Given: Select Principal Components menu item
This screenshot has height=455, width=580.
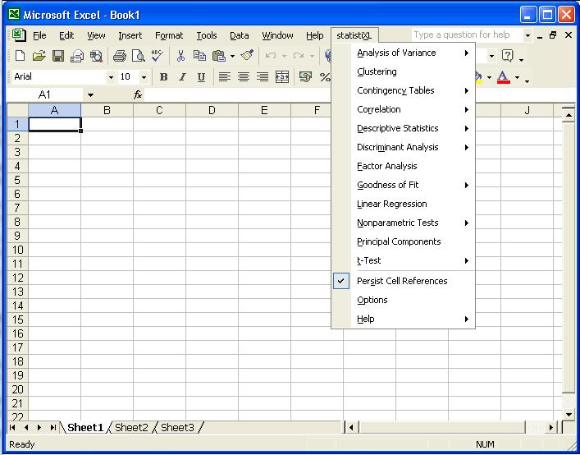Looking at the screenshot, I should tap(403, 241).
